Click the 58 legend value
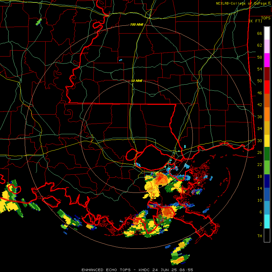The width and height of the screenshot is (272, 272). click(x=260, y=57)
